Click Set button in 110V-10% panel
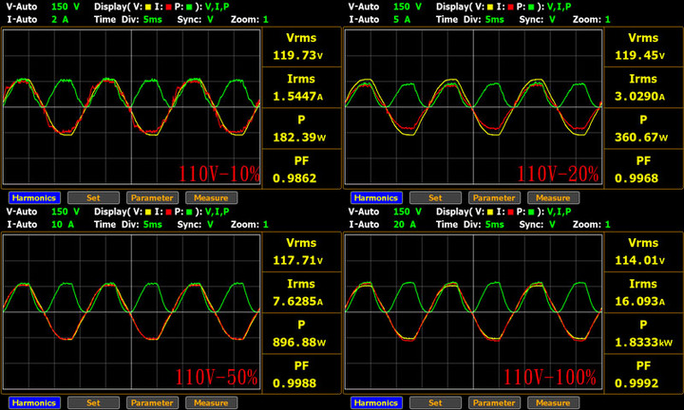 tap(93, 197)
